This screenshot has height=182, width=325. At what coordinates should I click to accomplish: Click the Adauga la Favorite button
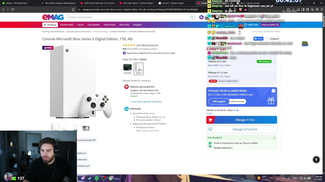[x=241, y=129]
